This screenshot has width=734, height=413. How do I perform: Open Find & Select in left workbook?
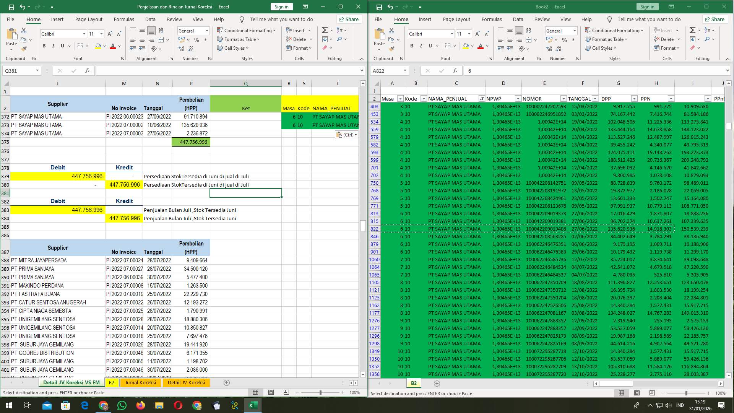pos(339,39)
